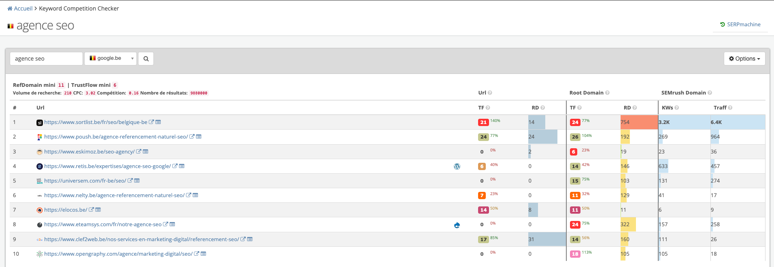Click external link icon for opengraphy.com result
Screen dimensions: 774x267
(x=197, y=254)
